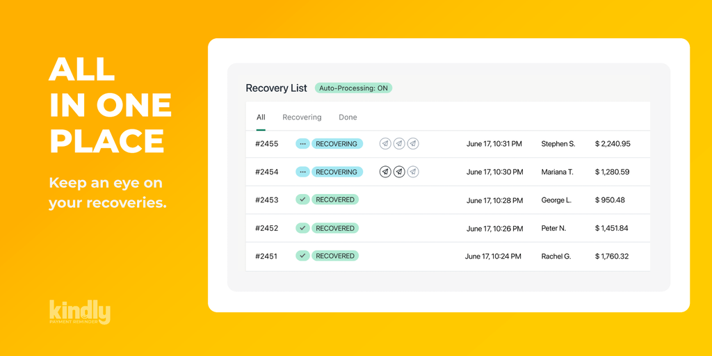Viewport: 712px width, 356px height.
Task: Click the RECOVERED badge on order #2452
Action: coord(335,228)
